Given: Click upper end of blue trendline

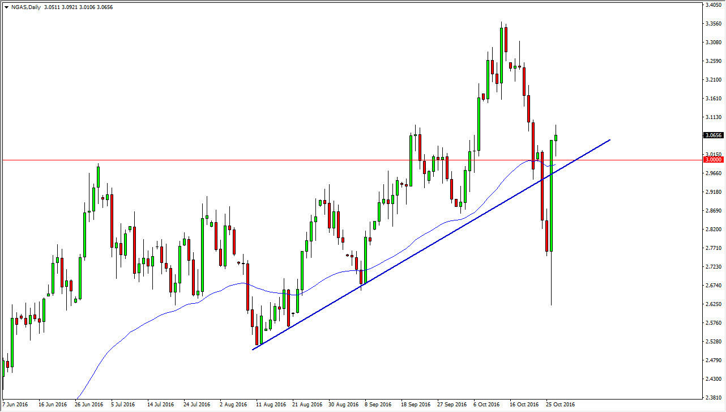Looking at the screenshot, I should [609, 139].
